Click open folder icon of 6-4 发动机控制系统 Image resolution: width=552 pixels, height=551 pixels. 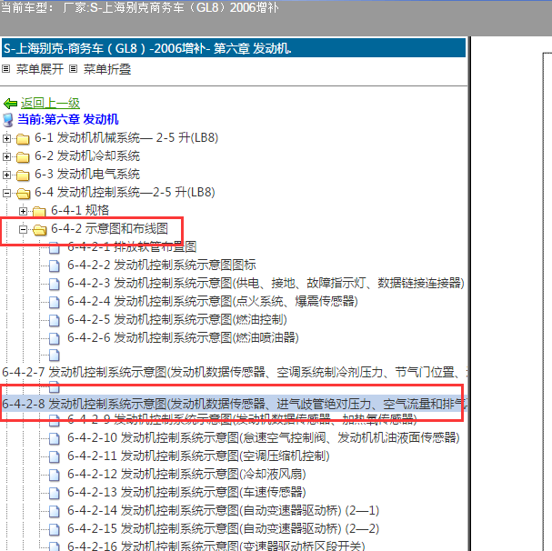(x=24, y=194)
